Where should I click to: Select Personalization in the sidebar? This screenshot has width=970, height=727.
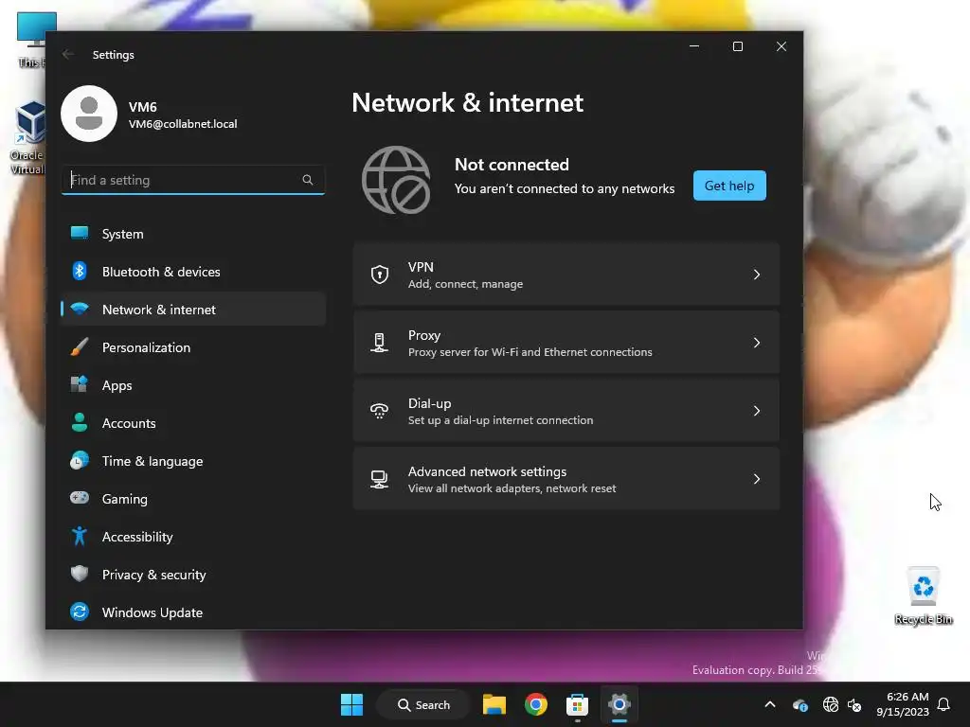tap(193, 347)
